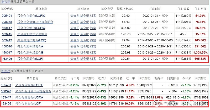Open fund code 005491 in performance table
This screenshot has height=110, width=210.
point(6,85)
